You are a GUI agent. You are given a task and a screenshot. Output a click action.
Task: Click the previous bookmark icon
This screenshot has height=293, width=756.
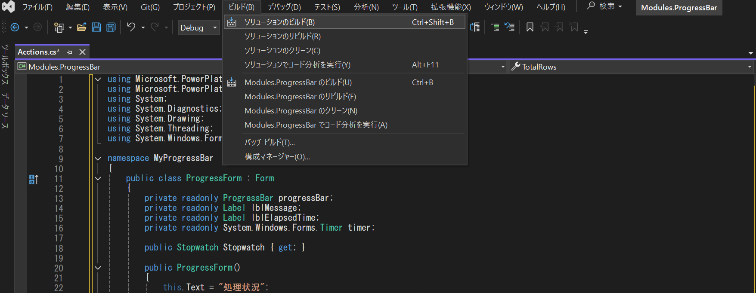point(545,27)
